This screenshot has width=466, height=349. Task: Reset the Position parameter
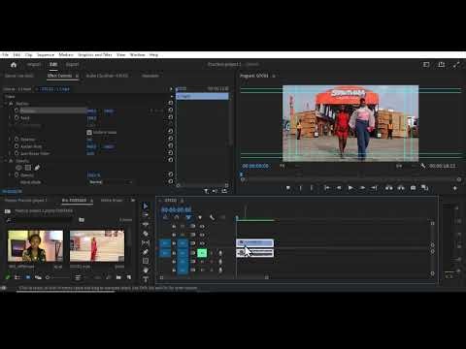(171, 111)
